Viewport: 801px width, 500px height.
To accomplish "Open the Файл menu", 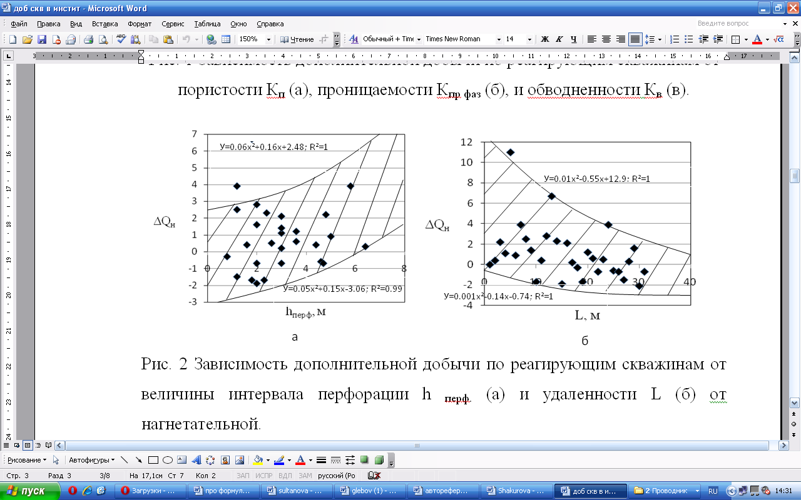I will tap(19, 24).
